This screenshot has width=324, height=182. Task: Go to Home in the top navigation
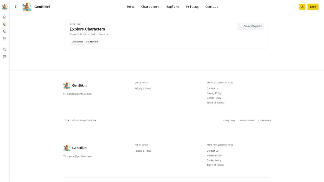(x=131, y=7)
